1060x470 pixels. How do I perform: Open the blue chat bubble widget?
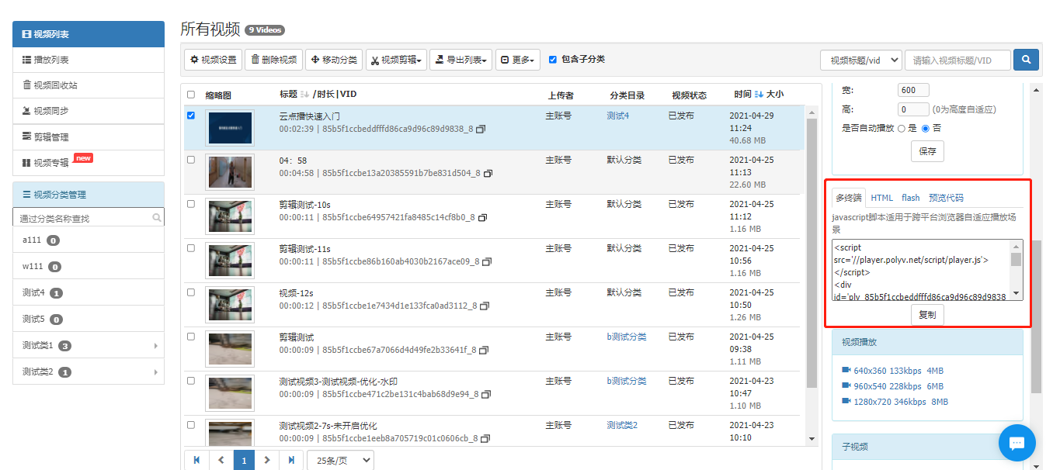(x=1017, y=444)
